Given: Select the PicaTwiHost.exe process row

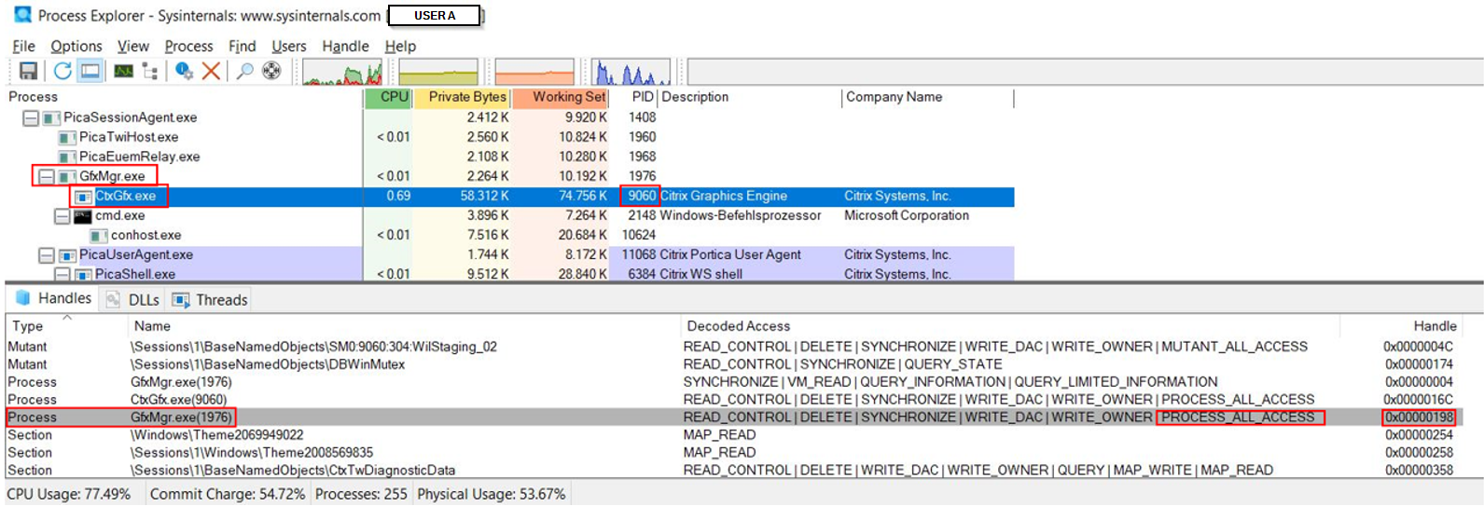Looking at the screenshot, I should (x=509, y=138).
